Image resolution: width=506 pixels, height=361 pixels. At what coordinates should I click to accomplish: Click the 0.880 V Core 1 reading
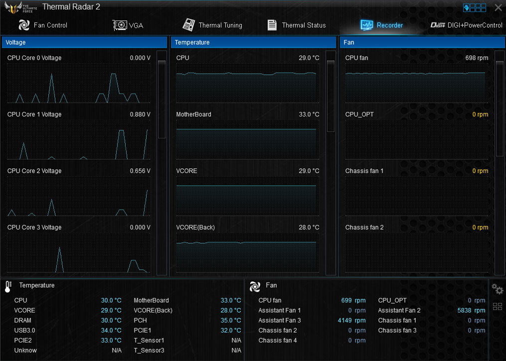140,114
